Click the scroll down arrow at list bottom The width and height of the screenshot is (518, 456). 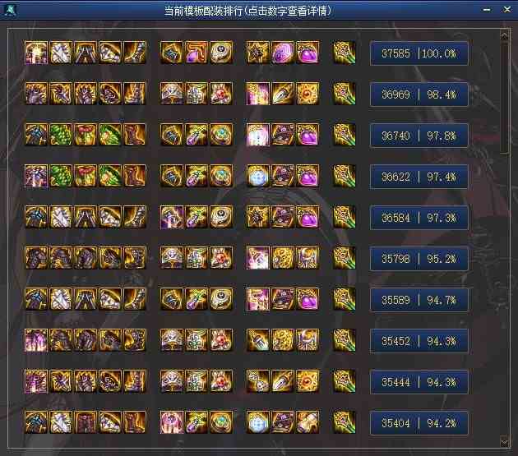pyautogui.click(x=504, y=441)
